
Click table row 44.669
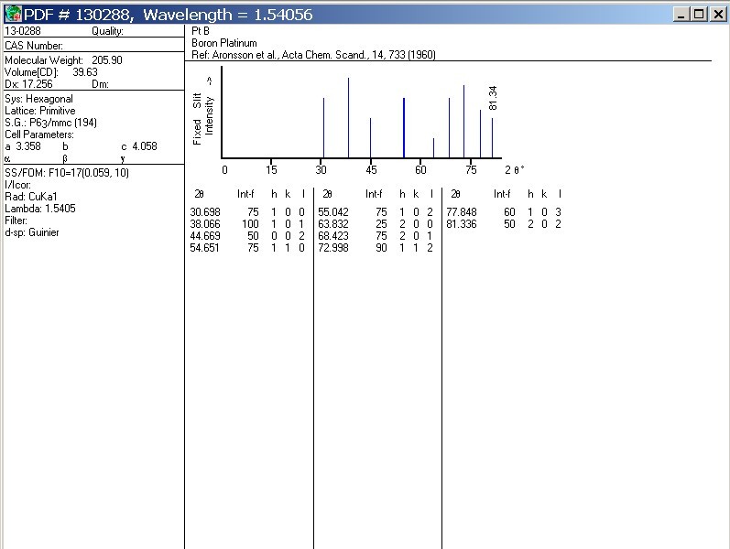point(247,236)
